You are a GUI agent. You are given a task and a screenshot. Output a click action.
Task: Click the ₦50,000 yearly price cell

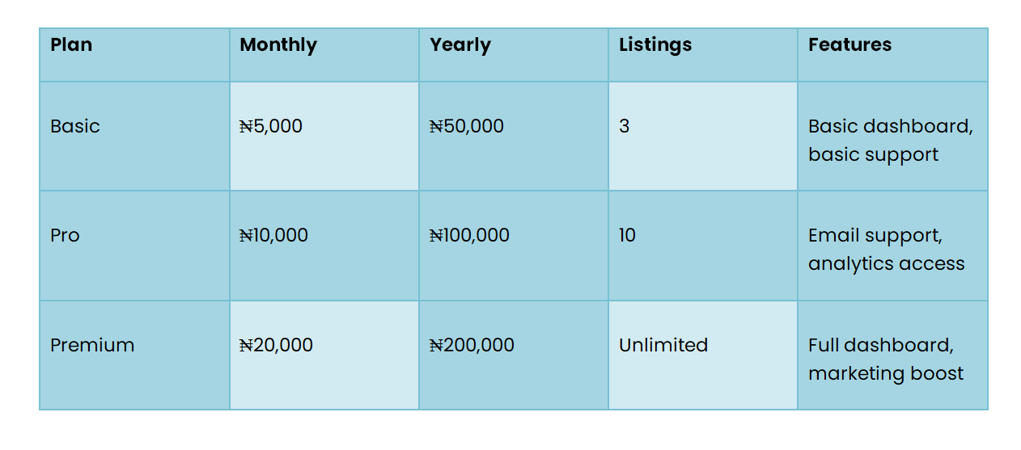pyautogui.click(x=514, y=137)
